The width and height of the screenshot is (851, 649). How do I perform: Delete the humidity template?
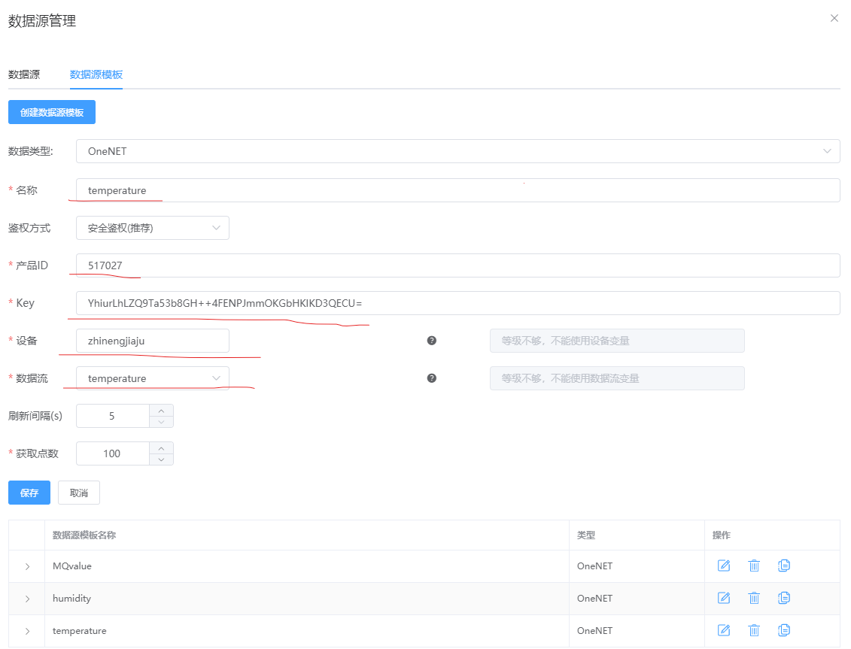tap(754, 598)
